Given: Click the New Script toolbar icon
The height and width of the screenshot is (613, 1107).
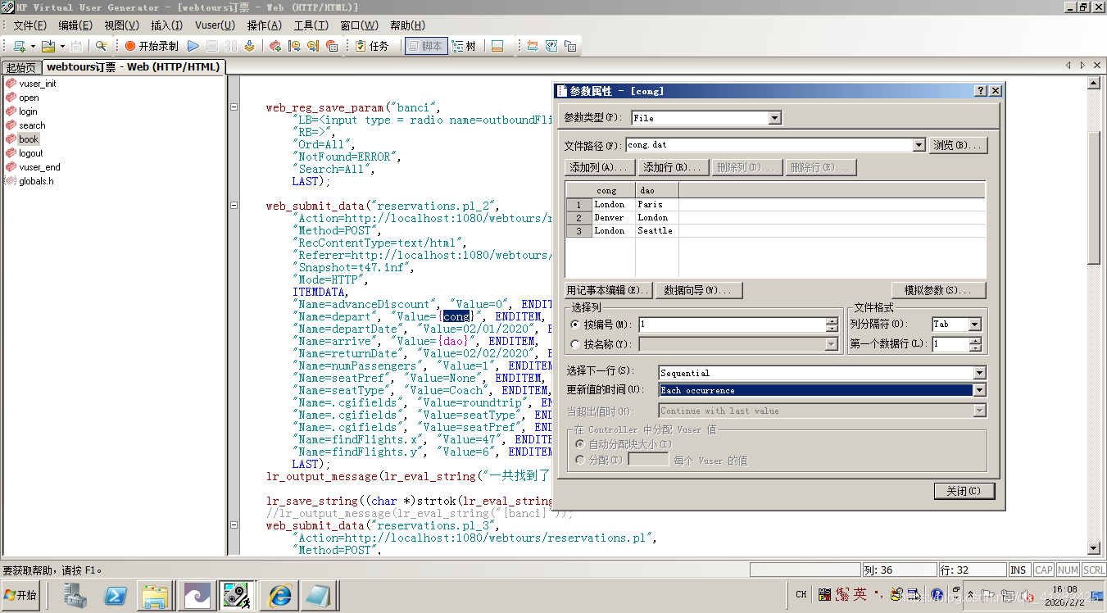Looking at the screenshot, I should (19, 46).
